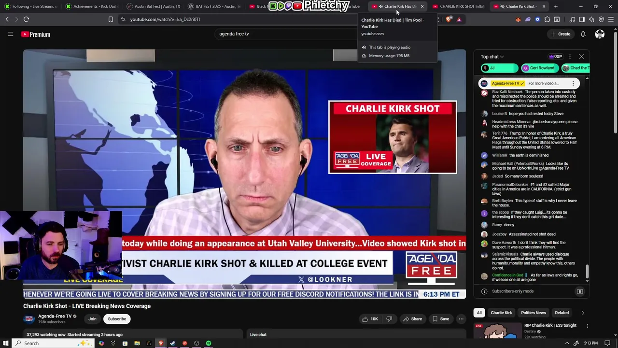Open the MetaMask fox extension
Viewport: 618px width, 348px height.
pos(518,19)
